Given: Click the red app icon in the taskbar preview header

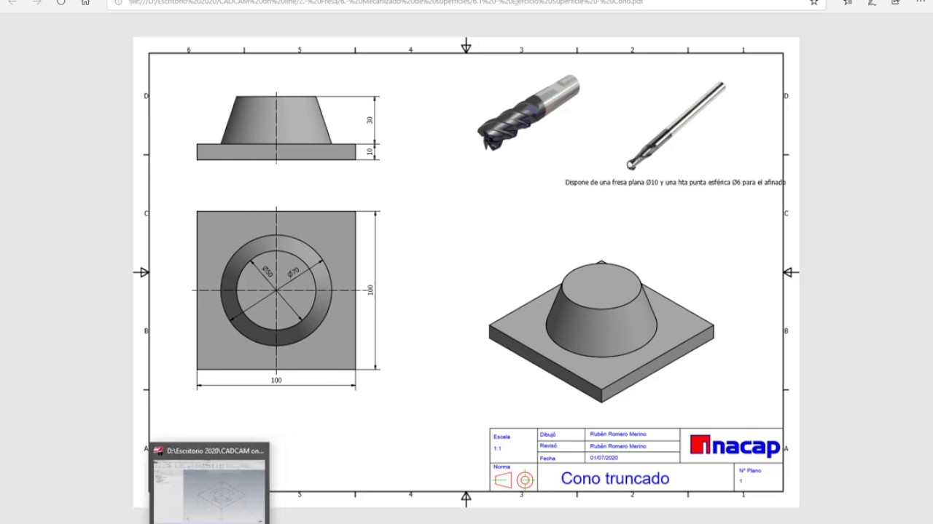Looking at the screenshot, I should tap(158, 450).
